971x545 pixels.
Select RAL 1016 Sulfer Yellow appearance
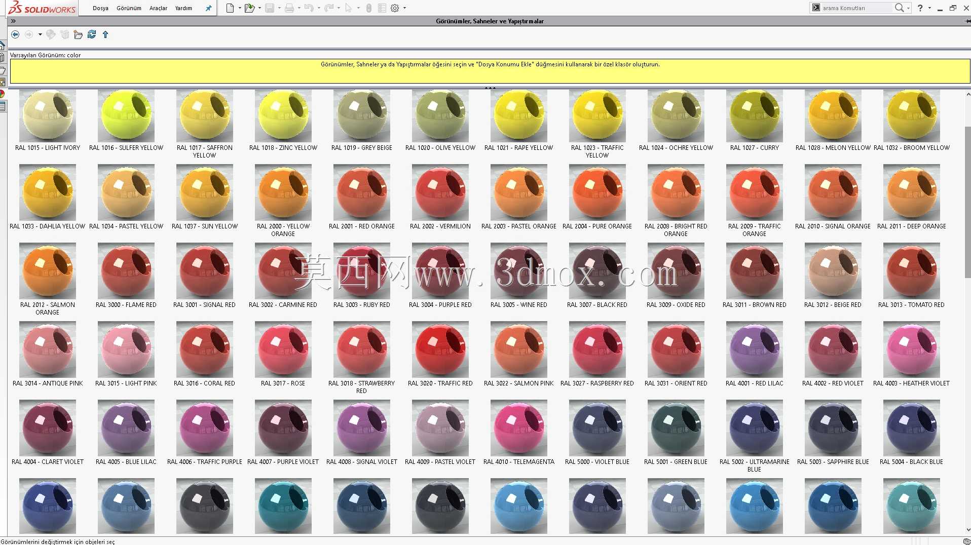[x=126, y=115]
